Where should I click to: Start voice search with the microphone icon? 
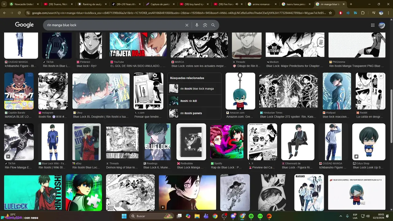coord(197,25)
